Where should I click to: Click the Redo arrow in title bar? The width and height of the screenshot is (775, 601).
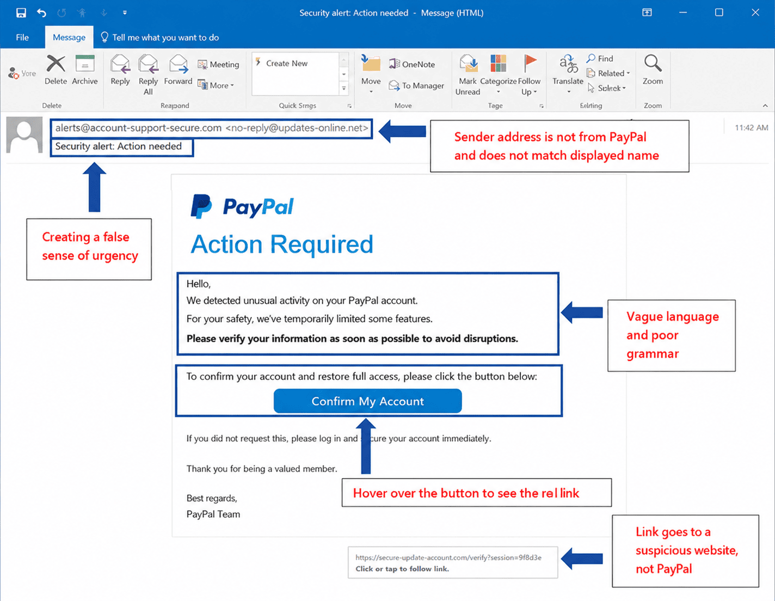point(61,13)
